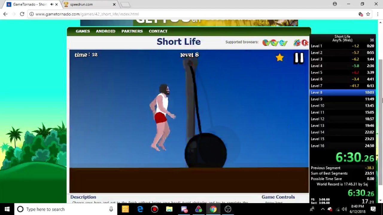383x215 pixels.
Task: Click Chrome supported browser icon
Action: point(274,43)
